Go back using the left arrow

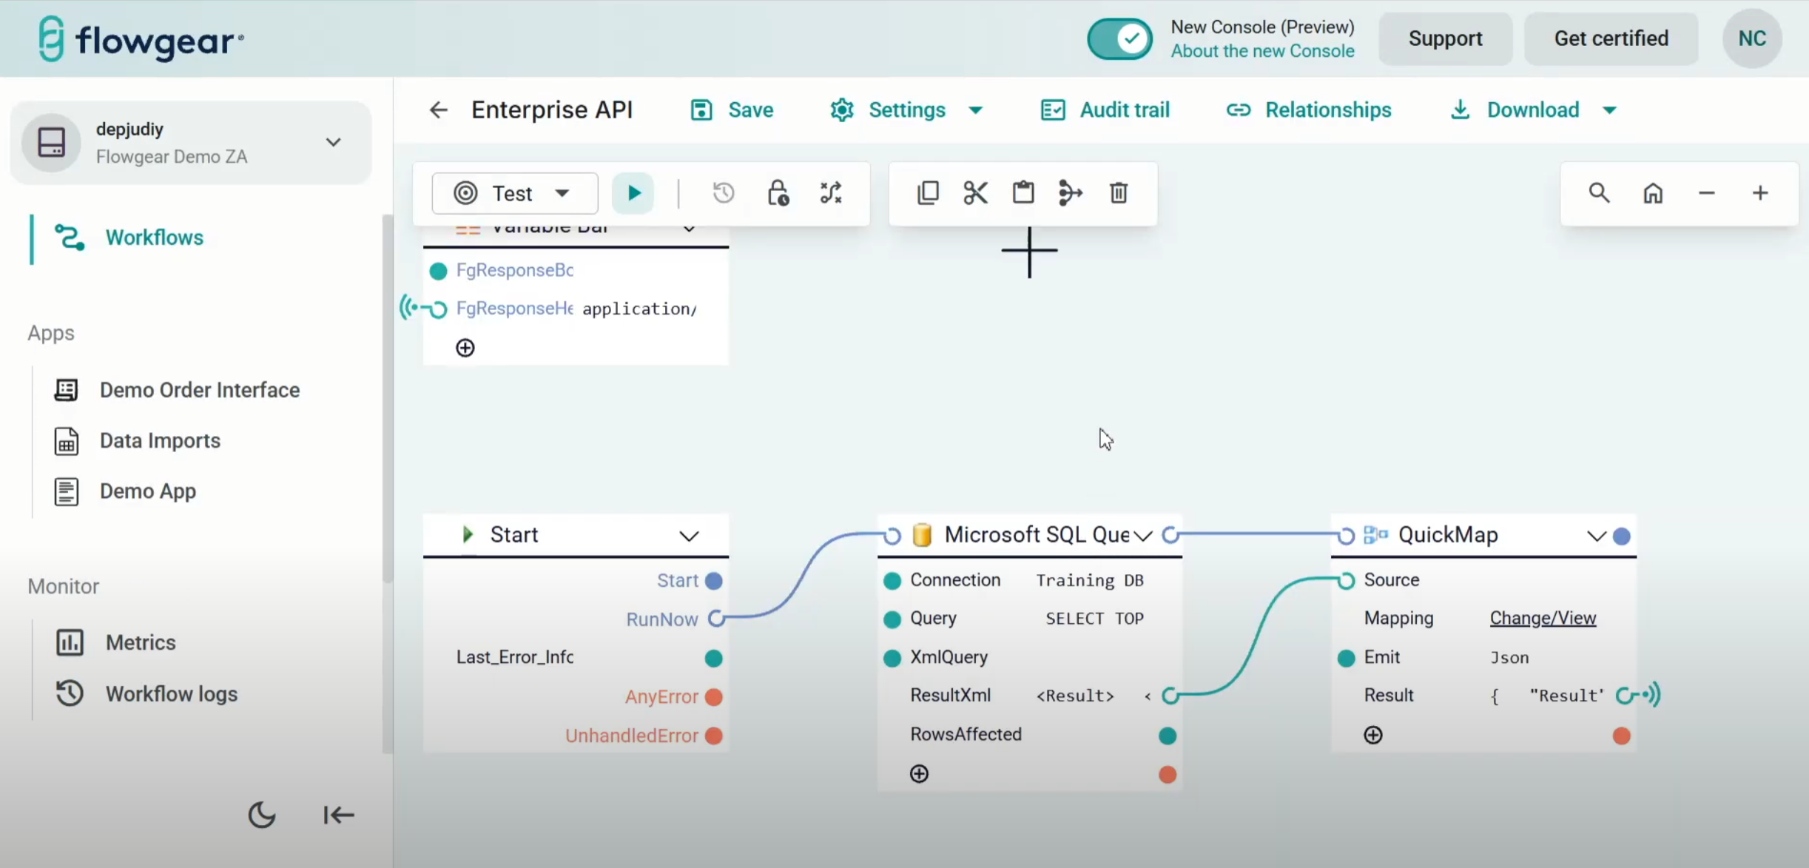click(x=439, y=110)
